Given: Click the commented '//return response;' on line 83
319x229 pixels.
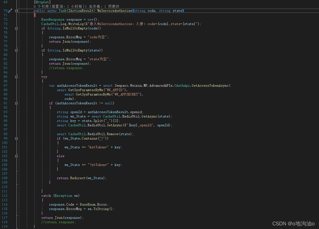Looking at the screenshot, I should tap(66, 68).
